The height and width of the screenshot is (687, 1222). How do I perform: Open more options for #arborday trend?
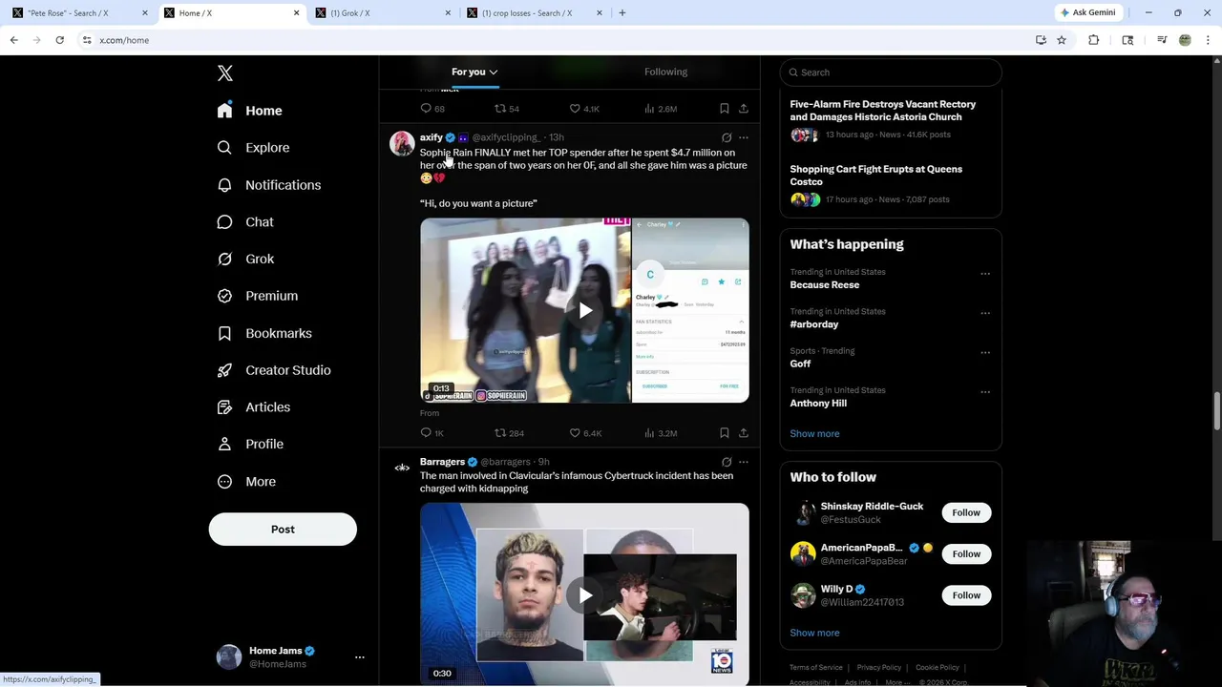click(x=985, y=313)
